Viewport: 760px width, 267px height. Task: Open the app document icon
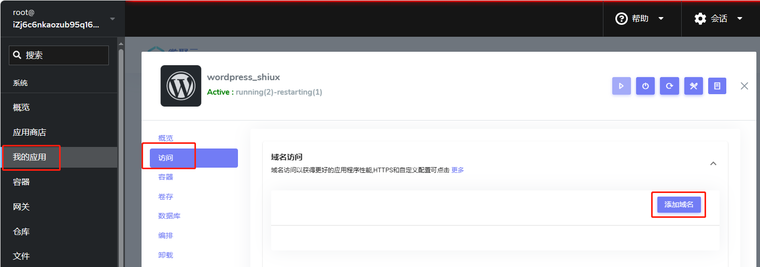(x=717, y=86)
